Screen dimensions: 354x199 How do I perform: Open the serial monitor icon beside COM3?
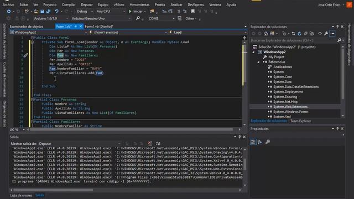pyautogui.click(x=179, y=18)
